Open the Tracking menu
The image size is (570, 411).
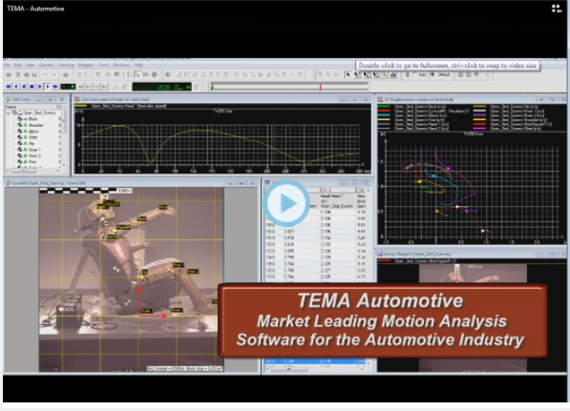66,65
